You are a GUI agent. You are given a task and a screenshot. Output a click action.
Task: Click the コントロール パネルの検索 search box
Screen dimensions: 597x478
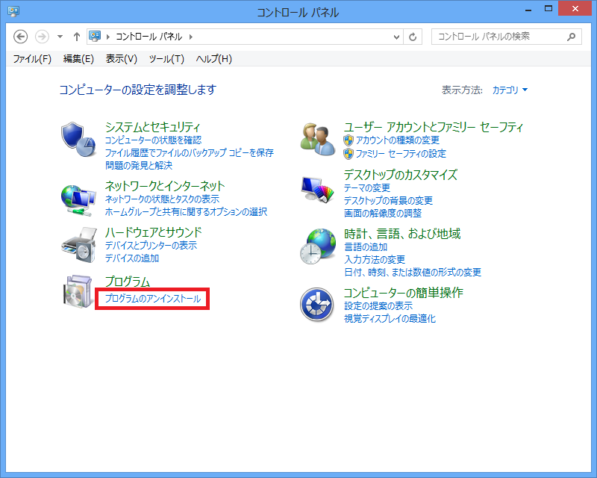[498, 37]
